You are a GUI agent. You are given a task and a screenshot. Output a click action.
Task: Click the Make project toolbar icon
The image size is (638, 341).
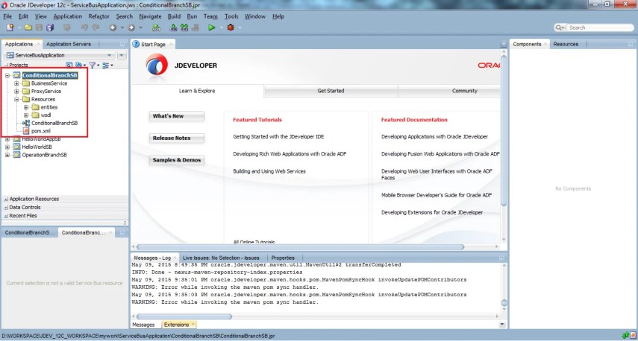(173, 28)
